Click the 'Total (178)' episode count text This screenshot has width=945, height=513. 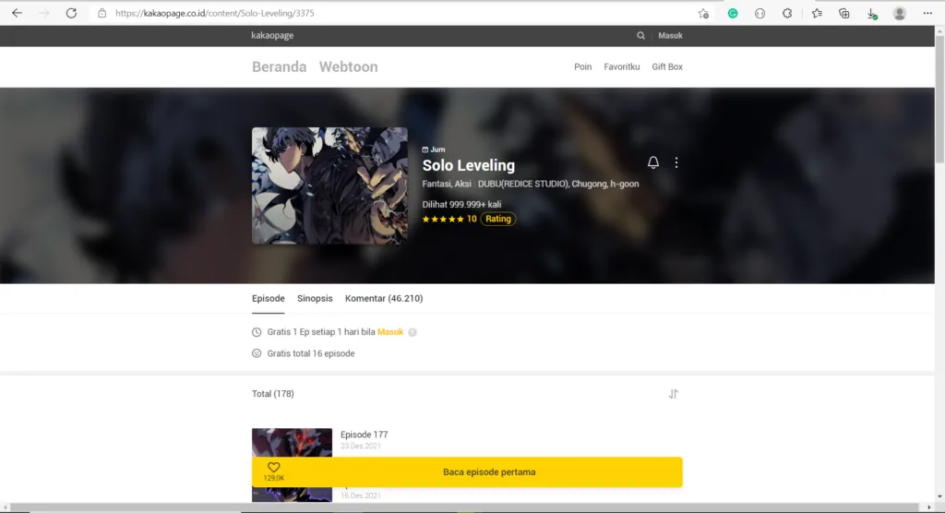[273, 394]
